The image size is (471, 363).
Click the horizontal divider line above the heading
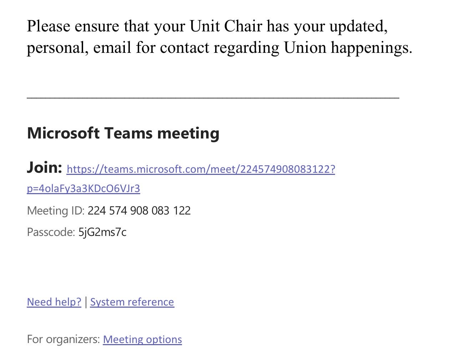213,98
